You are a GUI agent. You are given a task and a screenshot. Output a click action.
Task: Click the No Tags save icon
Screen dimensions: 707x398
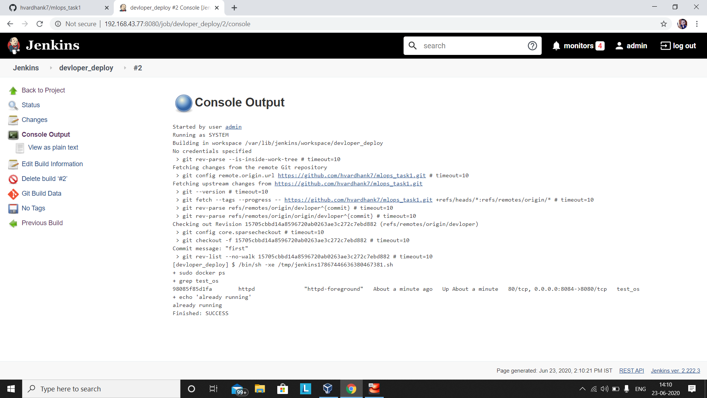click(13, 209)
